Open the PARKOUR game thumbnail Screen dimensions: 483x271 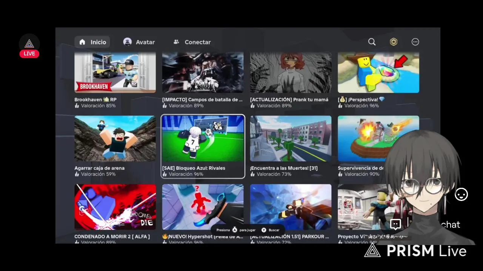[291, 207]
